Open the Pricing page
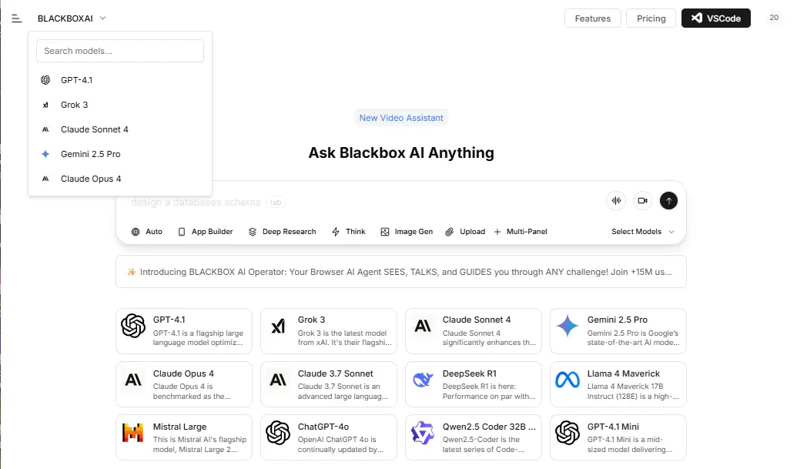The height and width of the screenshot is (469, 797). pos(651,18)
